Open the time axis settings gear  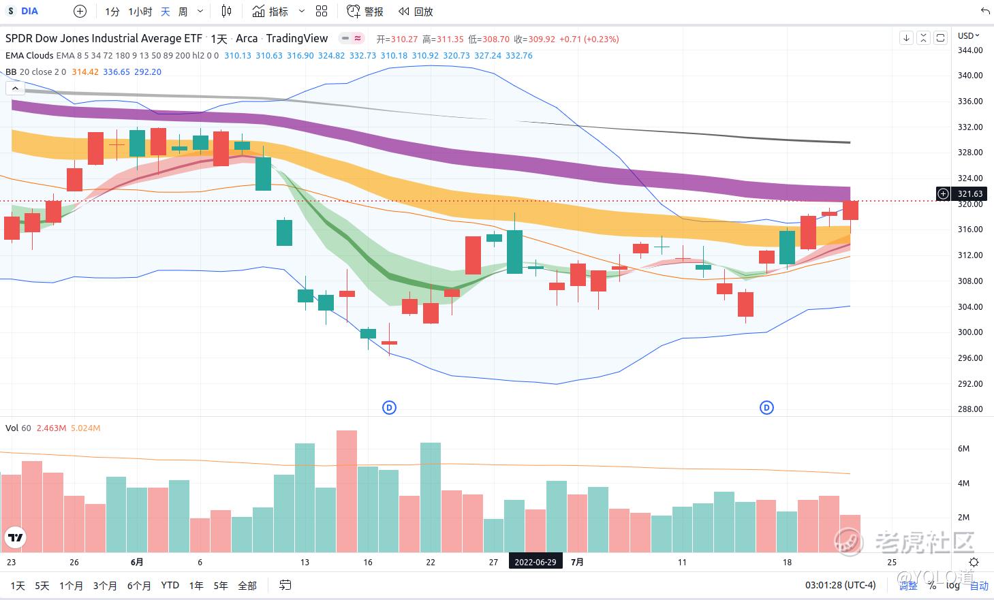click(x=974, y=563)
